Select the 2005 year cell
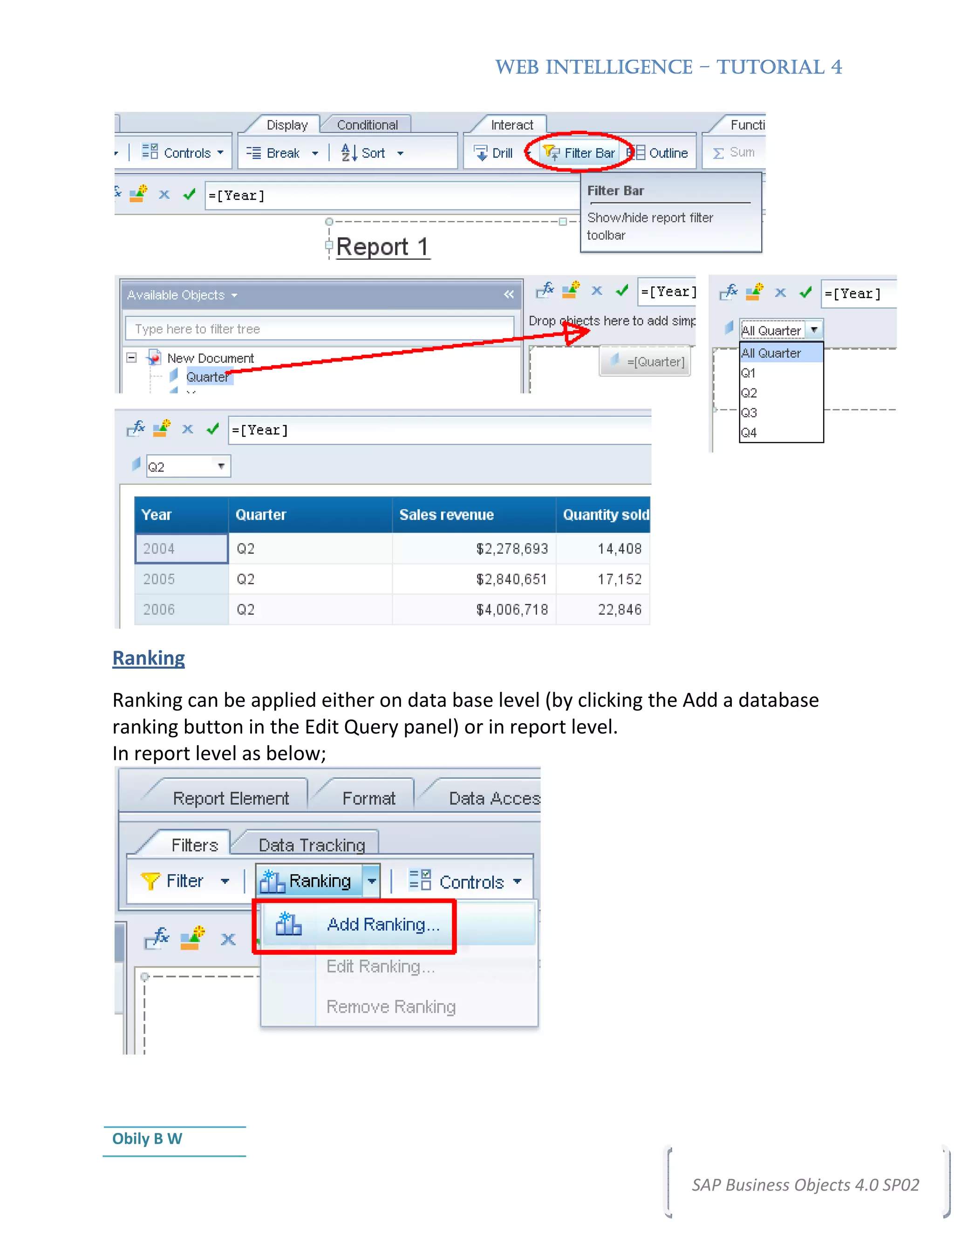The image size is (954, 1234). pyautogui.click(x=181, y=579)
